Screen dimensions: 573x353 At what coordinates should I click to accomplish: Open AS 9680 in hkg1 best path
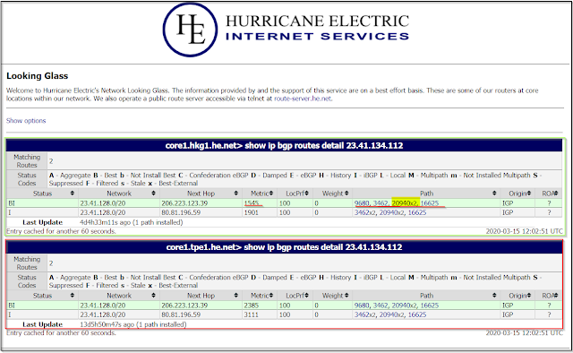(x=361, y=203)
